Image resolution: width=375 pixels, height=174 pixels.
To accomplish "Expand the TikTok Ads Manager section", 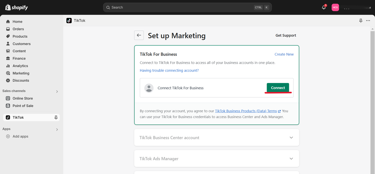I will pos(291,159).
